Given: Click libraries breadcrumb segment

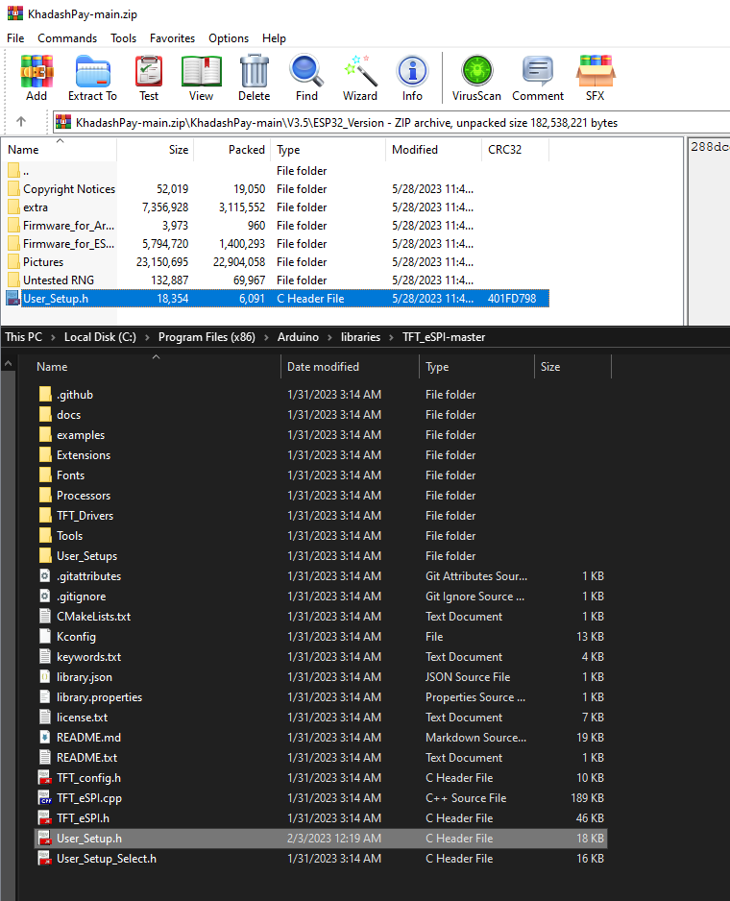Looking at the screenshot, I should 360,337.
